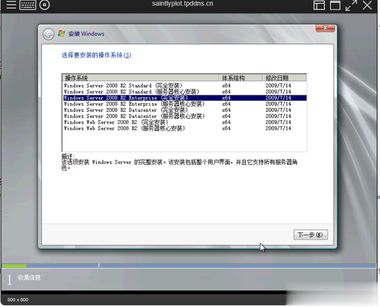Click the 800 x 600 resolution status text

[18, 300]
